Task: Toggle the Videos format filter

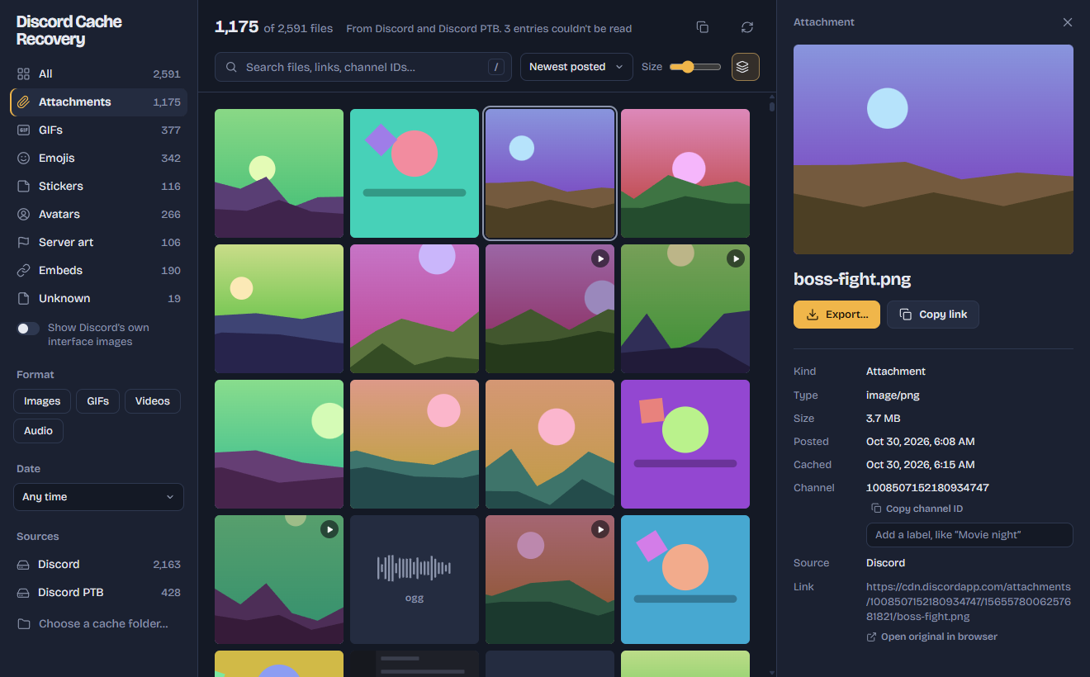Action: coord(153,401)
